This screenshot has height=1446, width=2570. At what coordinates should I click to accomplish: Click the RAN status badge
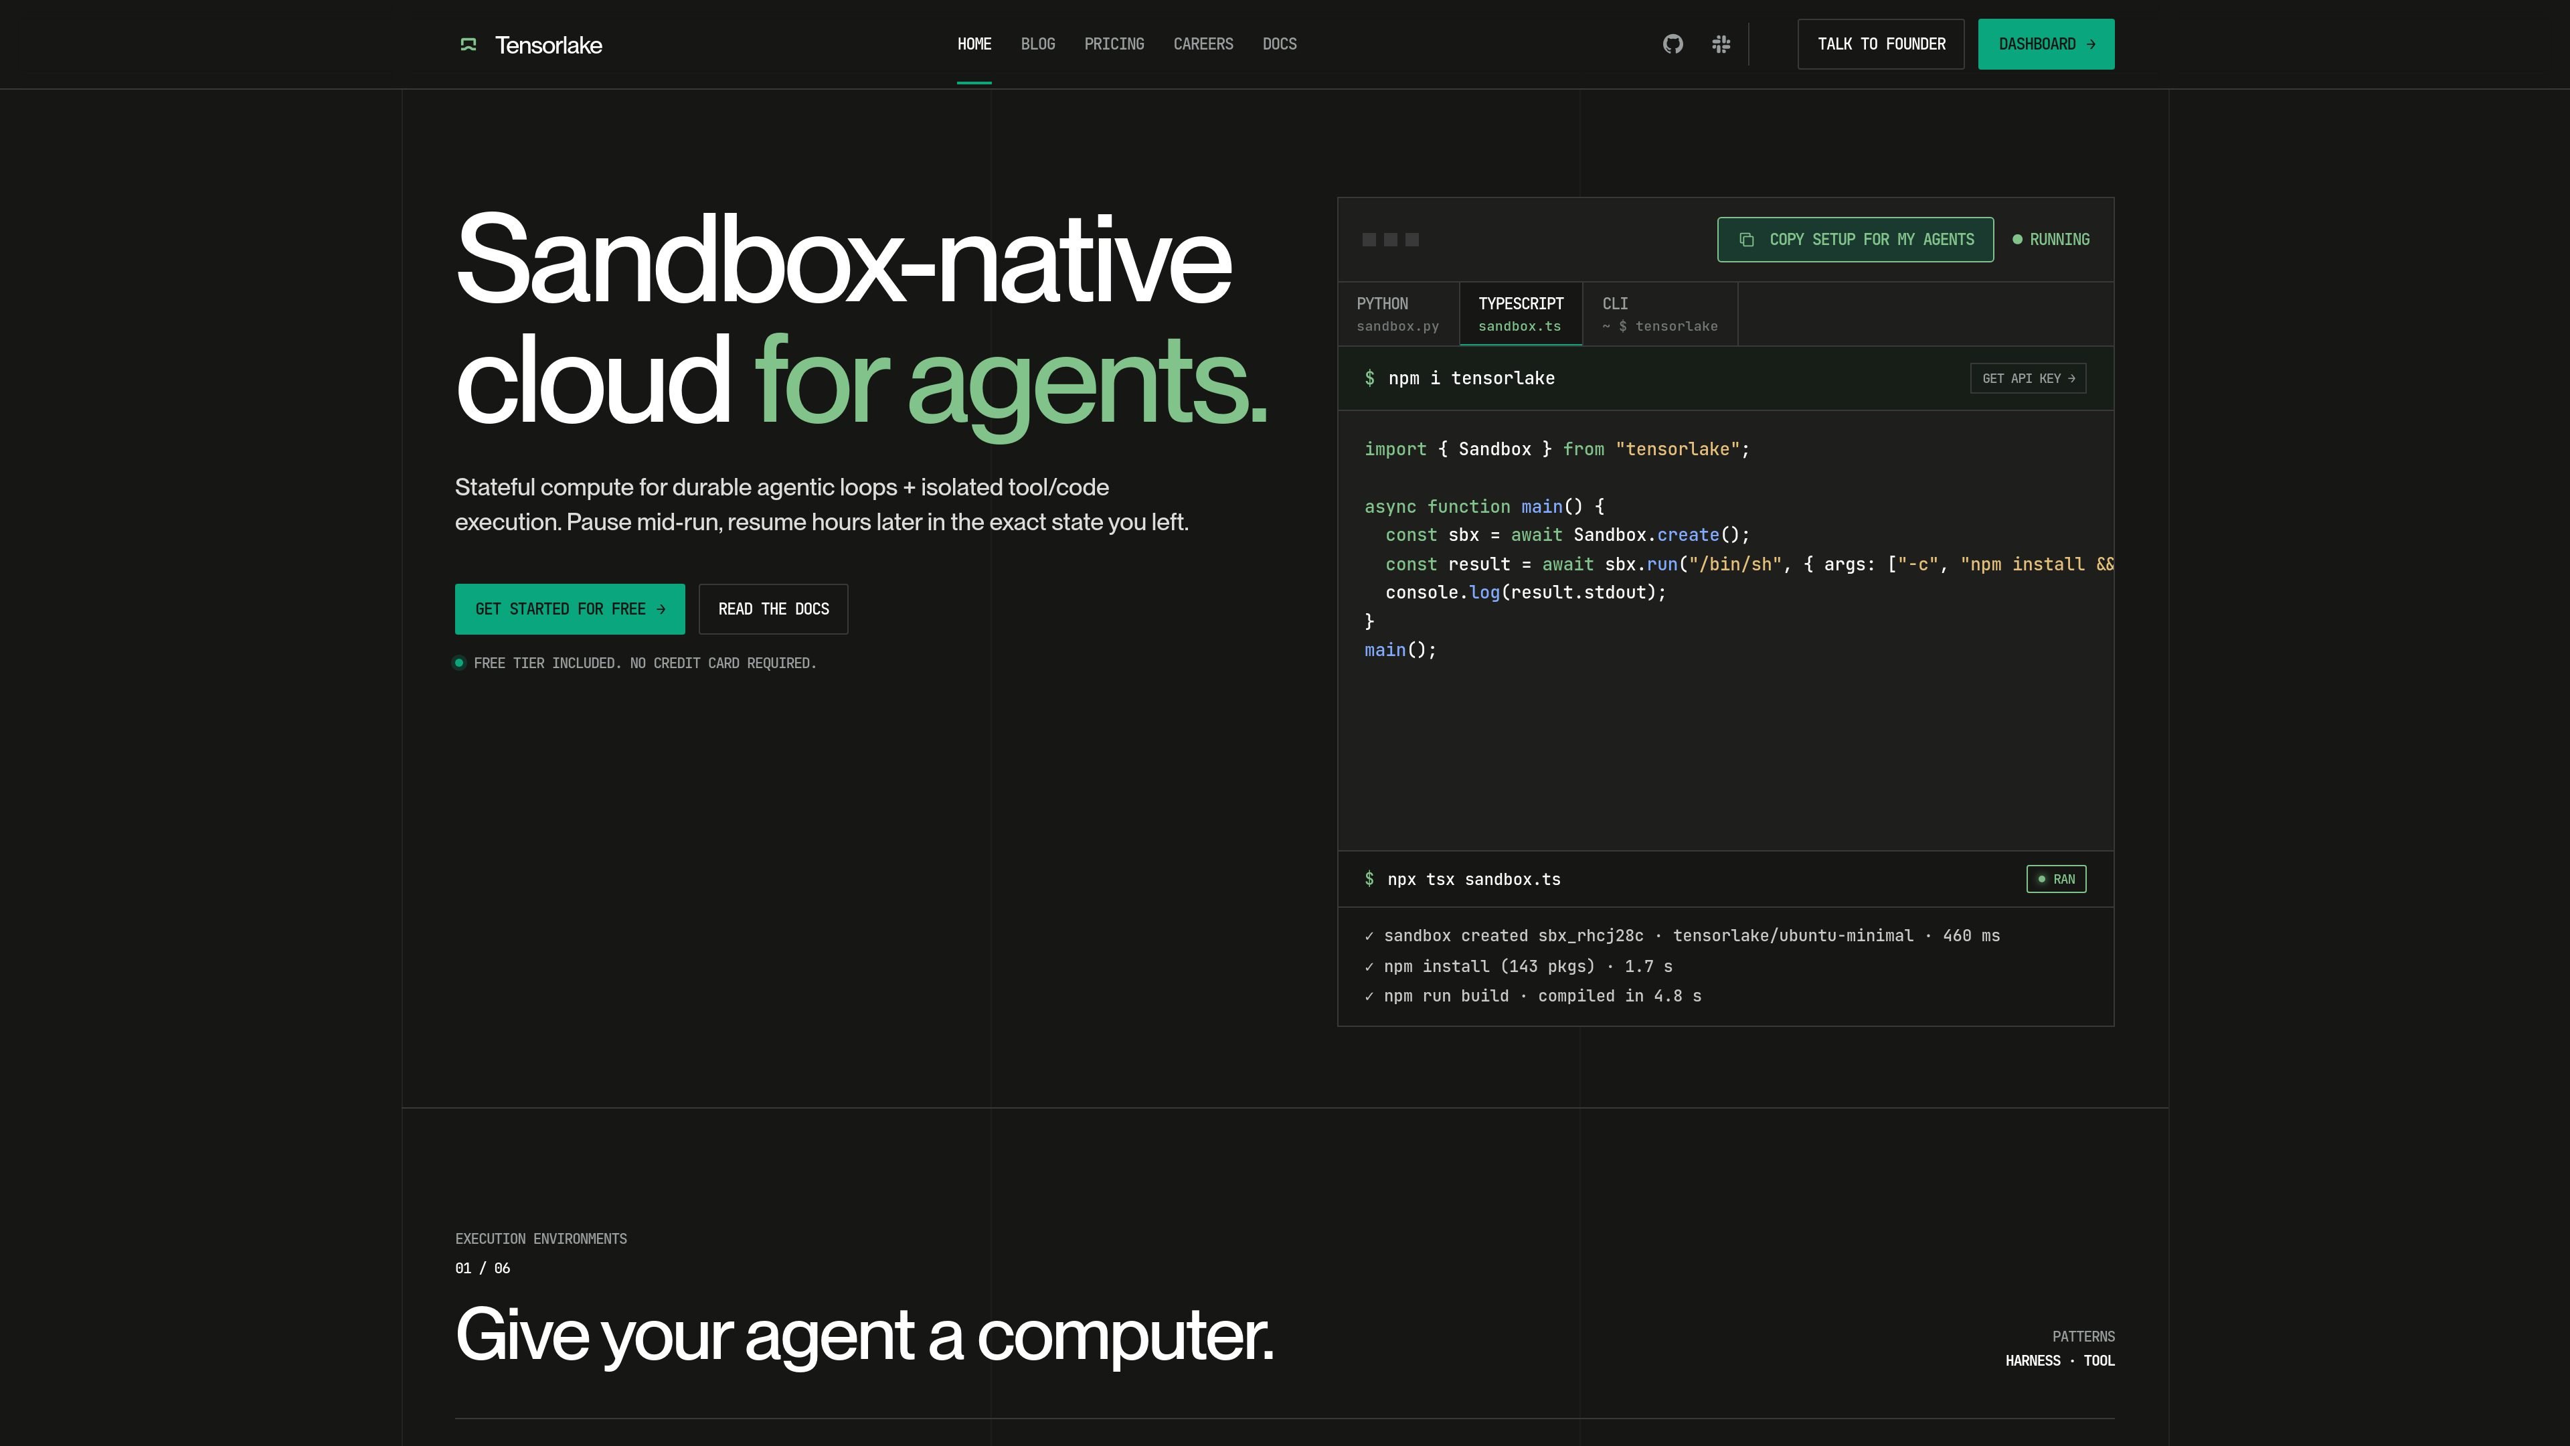tap(2056, 879)
